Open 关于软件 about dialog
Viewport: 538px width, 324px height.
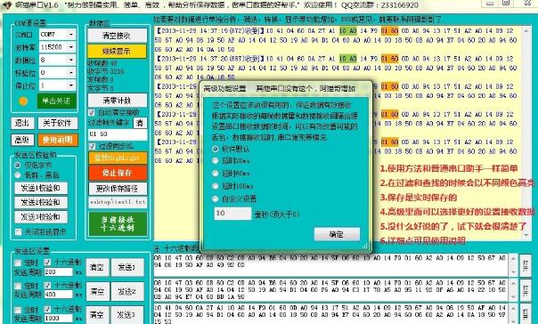58,123
